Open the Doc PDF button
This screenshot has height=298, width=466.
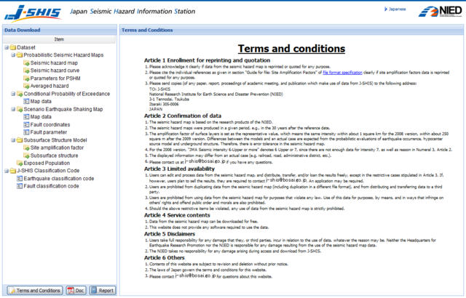pos(76,290)
